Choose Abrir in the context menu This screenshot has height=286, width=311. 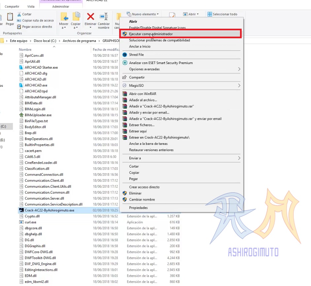click(x=133, y=21)
